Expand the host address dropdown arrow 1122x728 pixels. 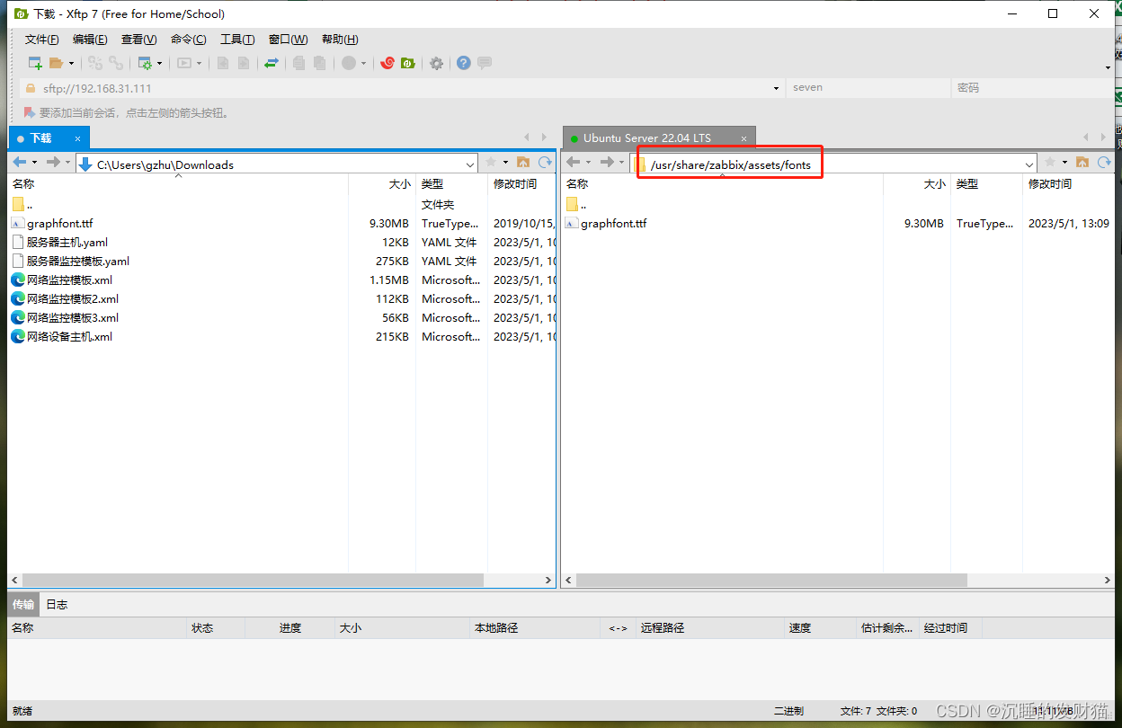coord(777,88)
